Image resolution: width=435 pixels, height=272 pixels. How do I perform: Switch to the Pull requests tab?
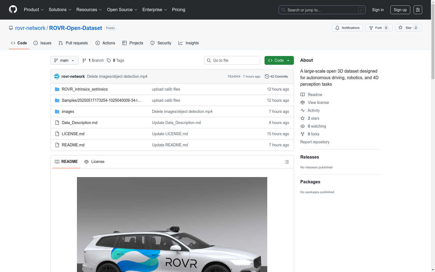click(x=73, y=43)
